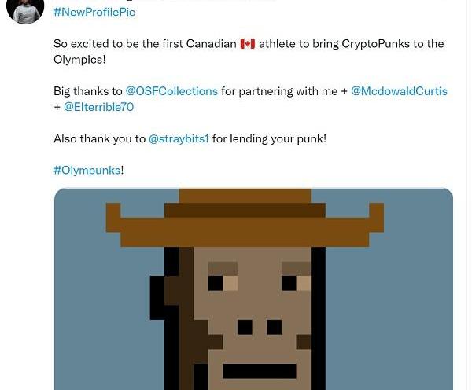Follow the #Olympunks hashtag link

click(87, 170)
